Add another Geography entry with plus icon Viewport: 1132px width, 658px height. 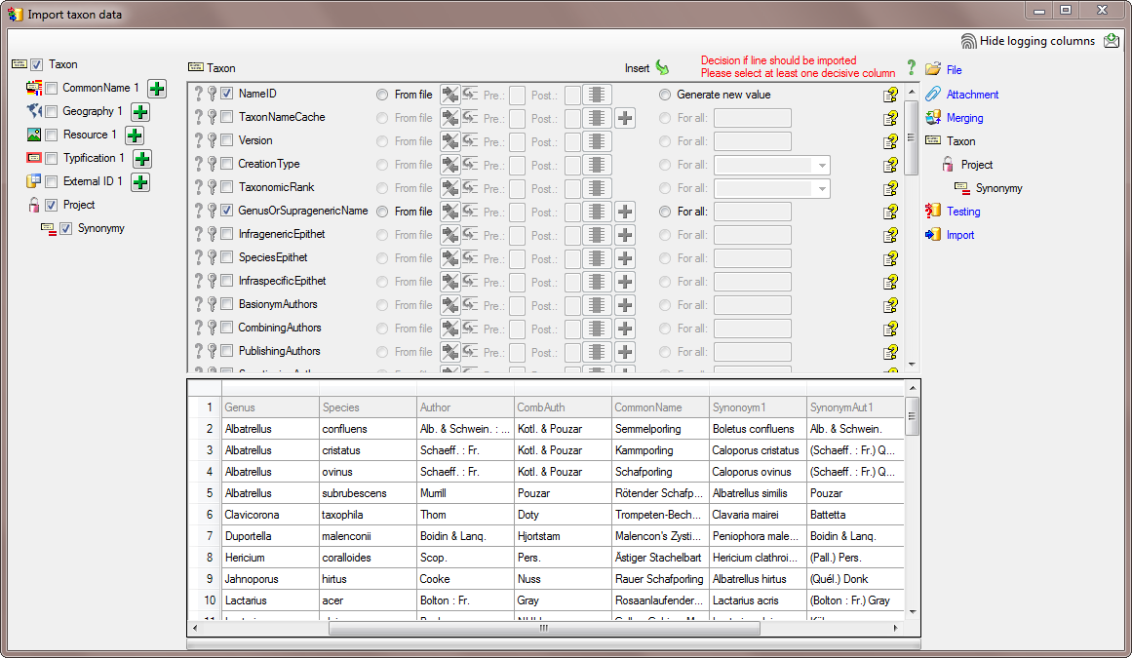[140, 112]
